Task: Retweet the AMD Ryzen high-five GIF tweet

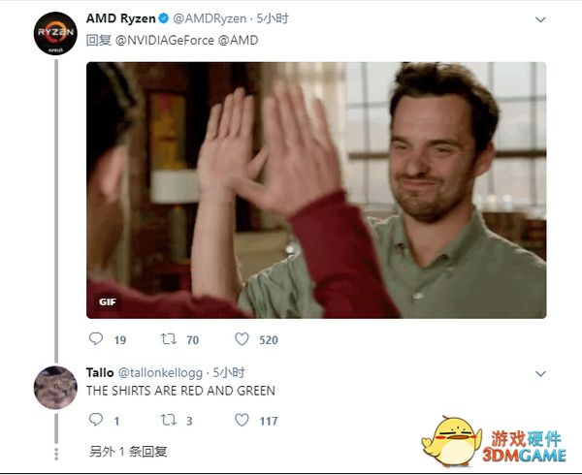Action: coord(169,339)
